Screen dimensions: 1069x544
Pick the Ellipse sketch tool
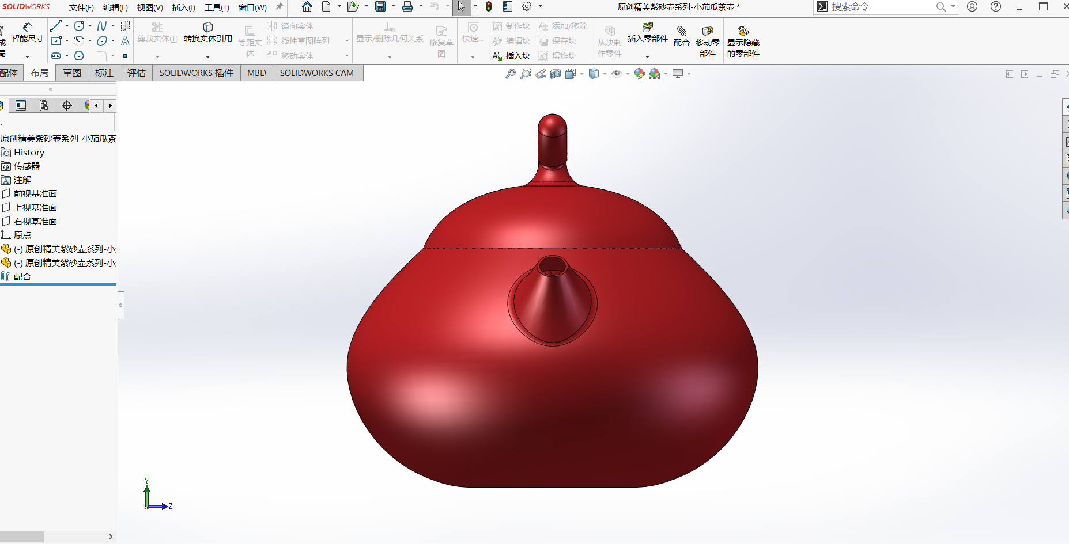click(102, 41)
